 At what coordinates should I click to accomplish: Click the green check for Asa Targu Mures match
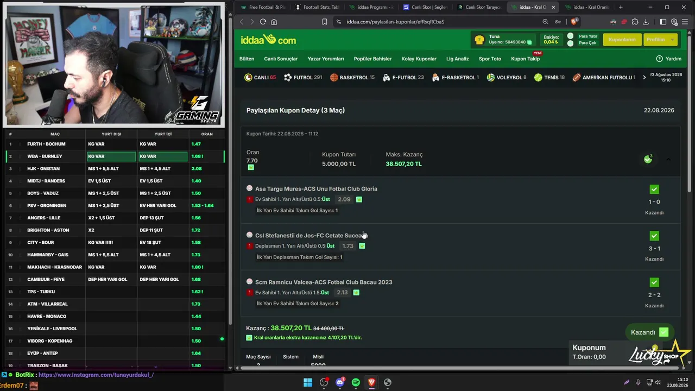coord(654,189)
